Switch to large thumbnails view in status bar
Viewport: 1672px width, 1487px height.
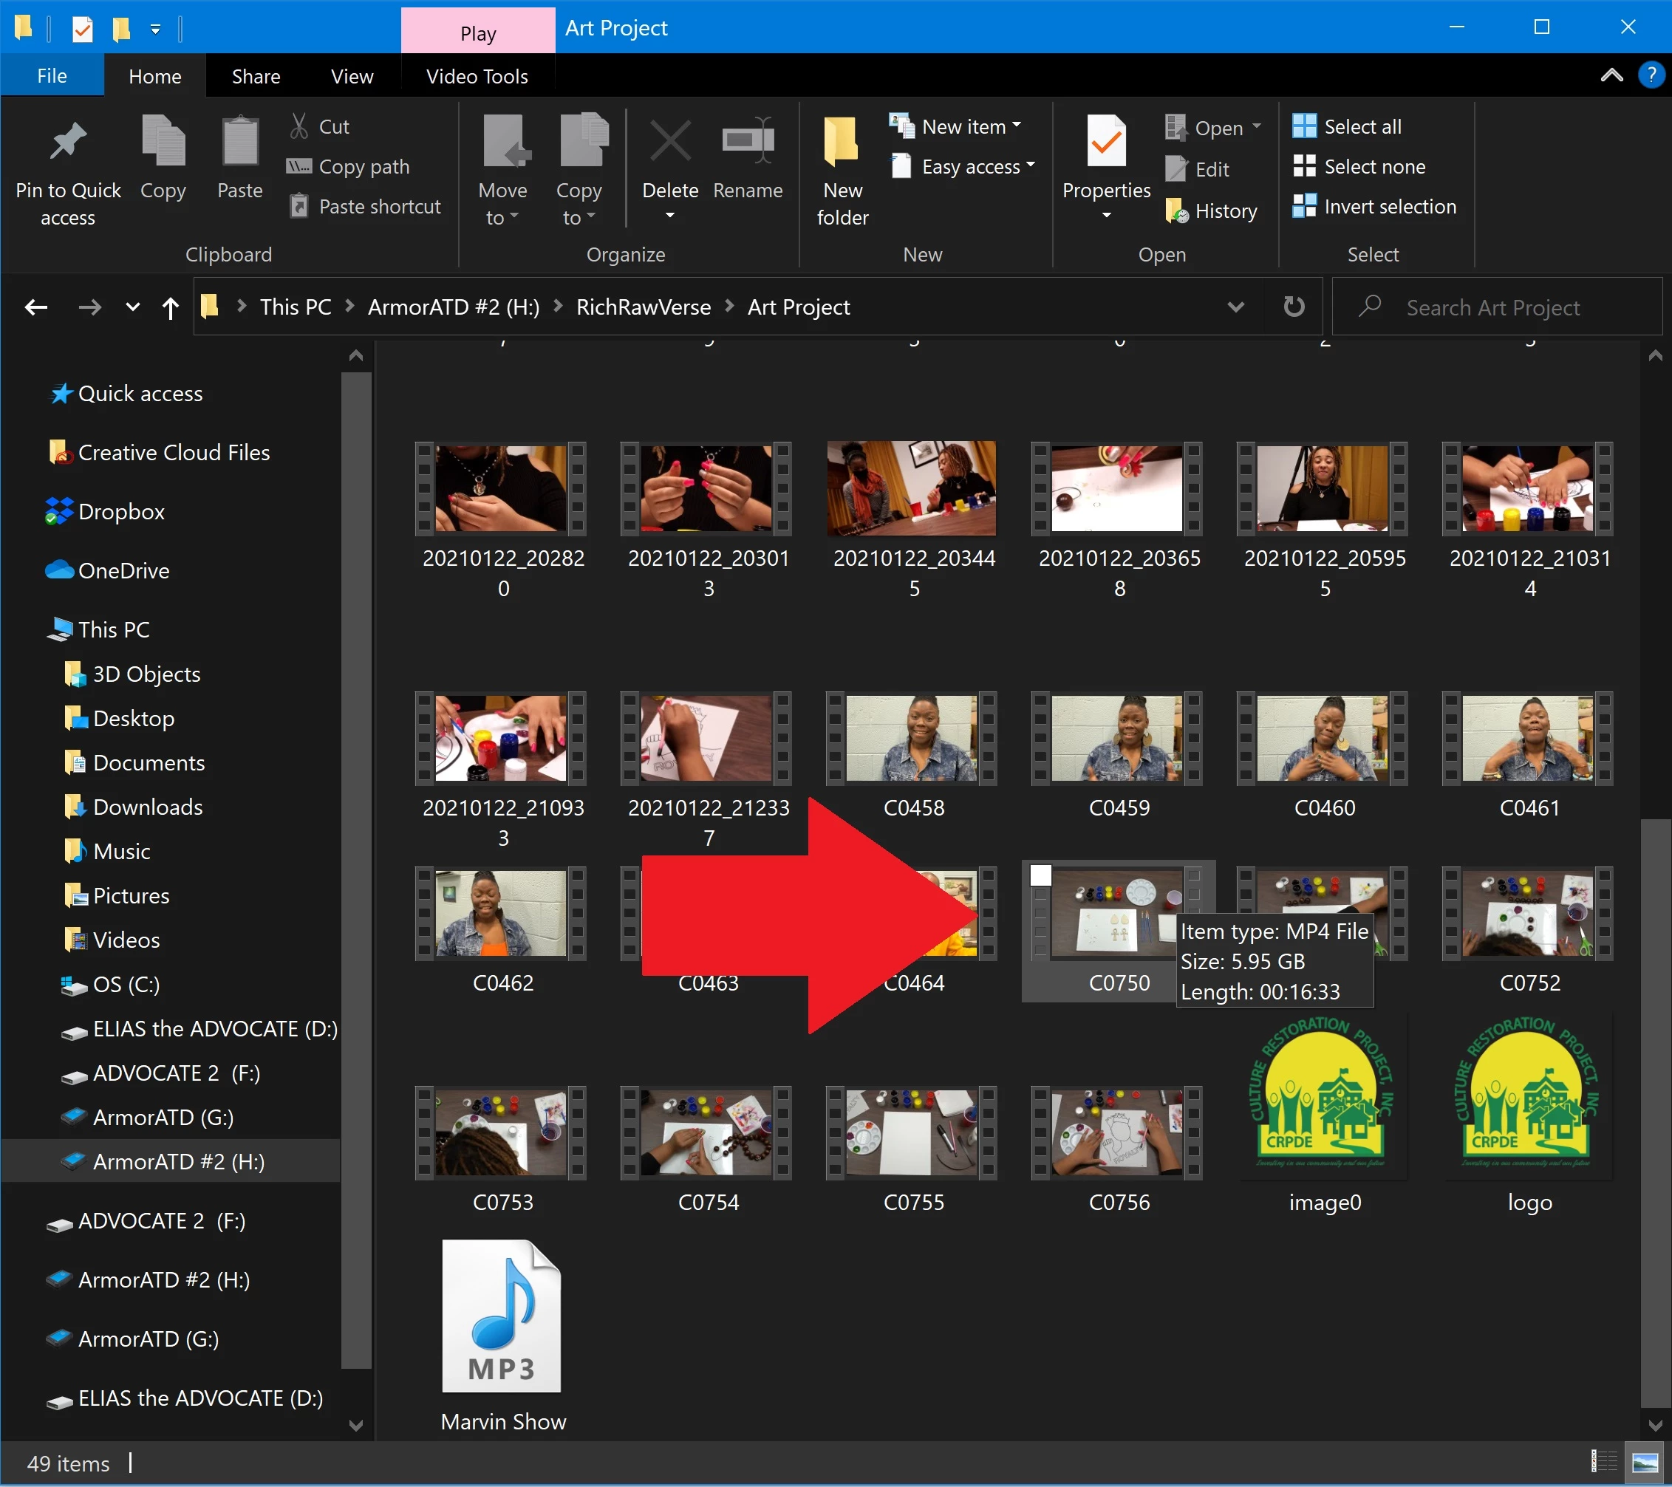coord(1645,1463)
